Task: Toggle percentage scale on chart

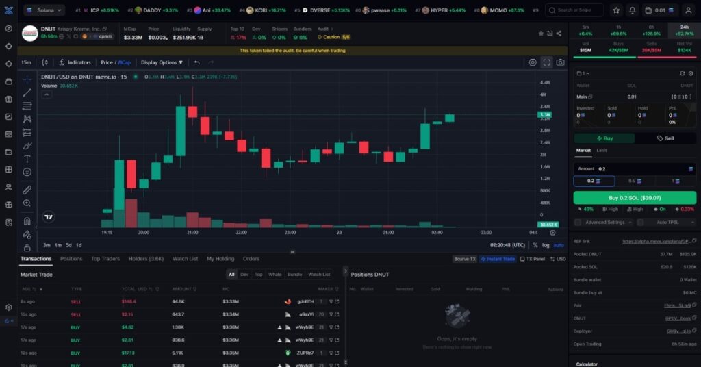Action: (x=535, y=245)
